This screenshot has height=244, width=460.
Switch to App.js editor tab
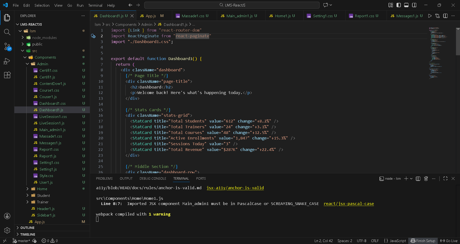click(152, 16)
